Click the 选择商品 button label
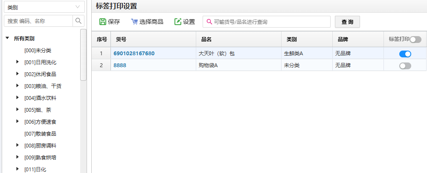Image resolution: width=427 pixels, height=173 pixels. 151,22
